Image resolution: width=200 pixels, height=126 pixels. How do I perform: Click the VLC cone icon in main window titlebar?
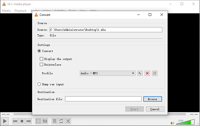coord(4,4)
